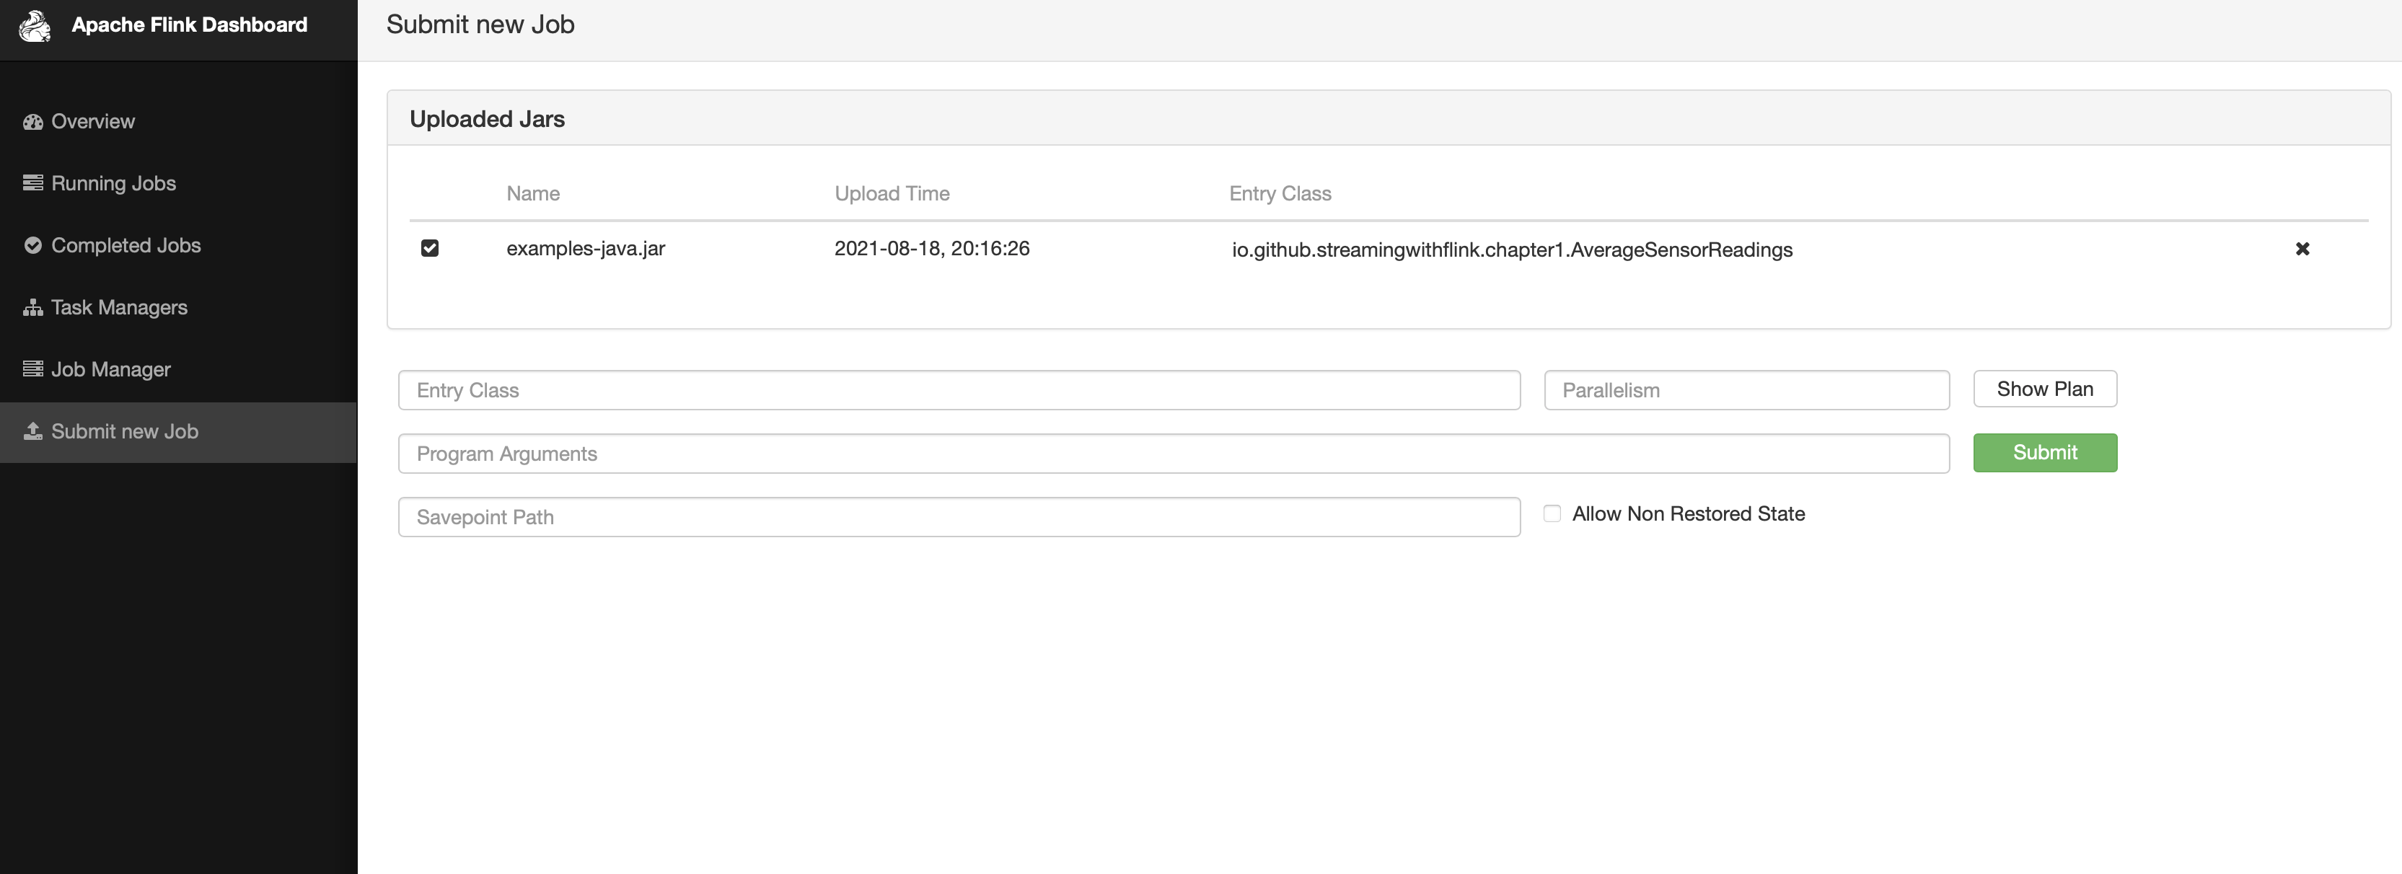Uncheck the examples-java.jar checkbox
The height and width of the screenshot is (874, 2402).
tap(429, 248)
